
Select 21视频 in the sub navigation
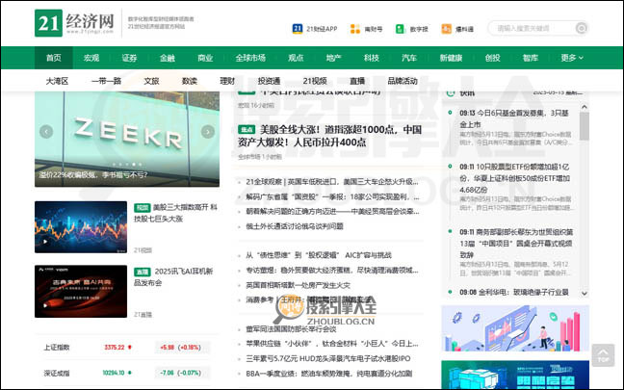tap(314, 81)
